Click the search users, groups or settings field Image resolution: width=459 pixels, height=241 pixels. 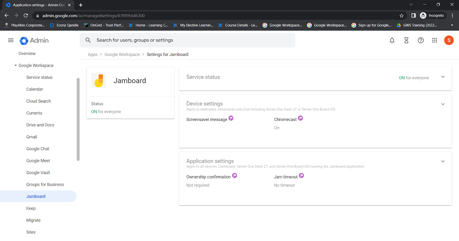pyautogui.click(x=187, y=40)
